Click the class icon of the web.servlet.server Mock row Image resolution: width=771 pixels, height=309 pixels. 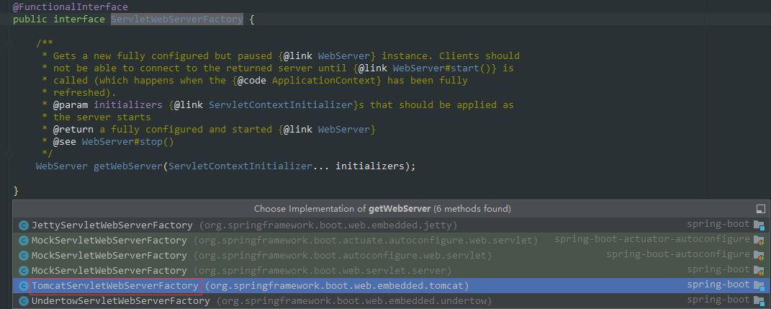click(x=23, y=271)
